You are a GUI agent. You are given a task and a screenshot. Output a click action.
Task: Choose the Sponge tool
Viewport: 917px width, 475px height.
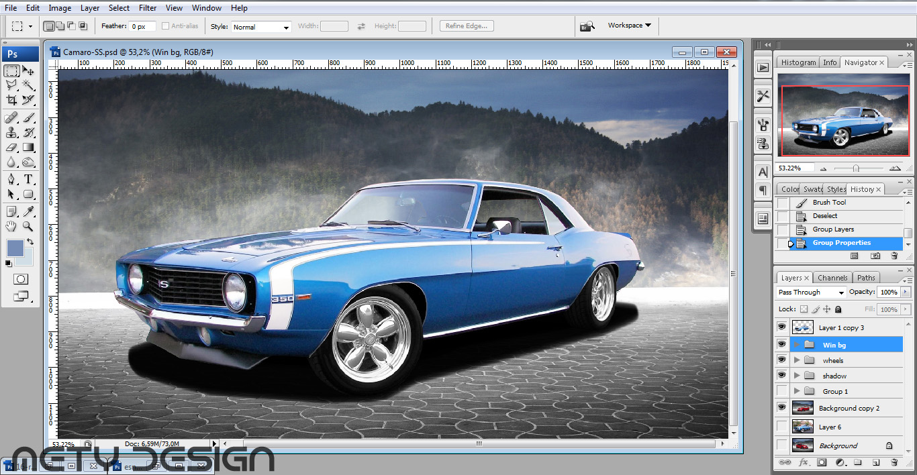coord(28,162)
